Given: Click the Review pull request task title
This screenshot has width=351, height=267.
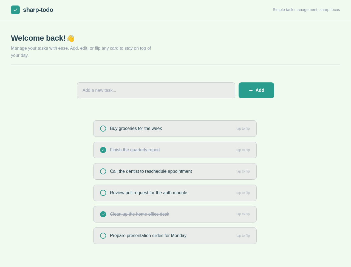Looking at the screenshot, I should click(149, 193).
